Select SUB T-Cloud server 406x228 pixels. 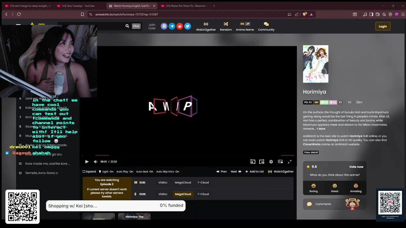point(203,182)
